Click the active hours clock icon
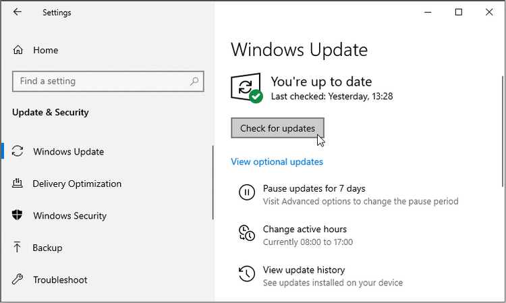The image size is (506, 303). (247, 233)
